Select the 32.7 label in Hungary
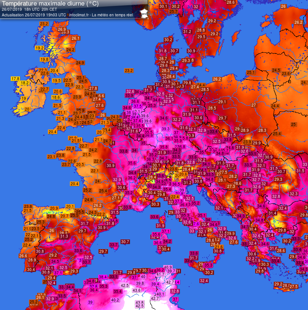 pyautogui.click(x=256, y=180)
